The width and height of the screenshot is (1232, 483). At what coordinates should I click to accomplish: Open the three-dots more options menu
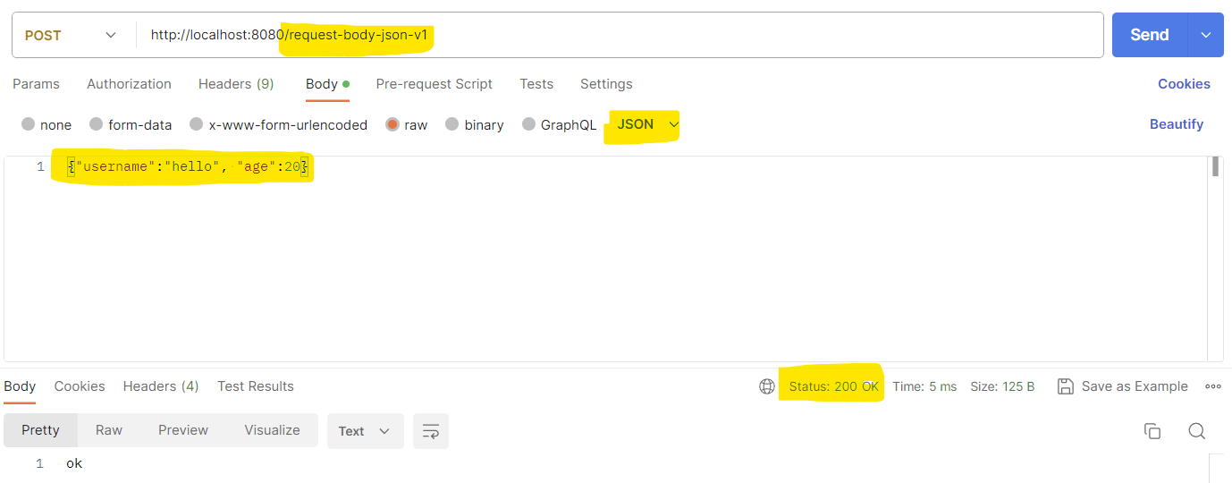(1213, 386)
